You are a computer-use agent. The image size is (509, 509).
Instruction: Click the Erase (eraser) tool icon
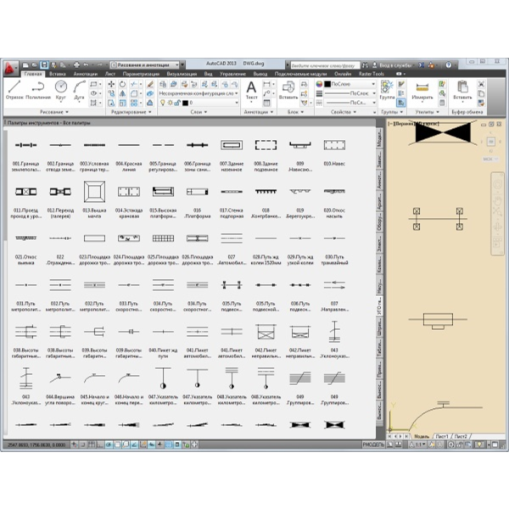click(x=149, y=84)
